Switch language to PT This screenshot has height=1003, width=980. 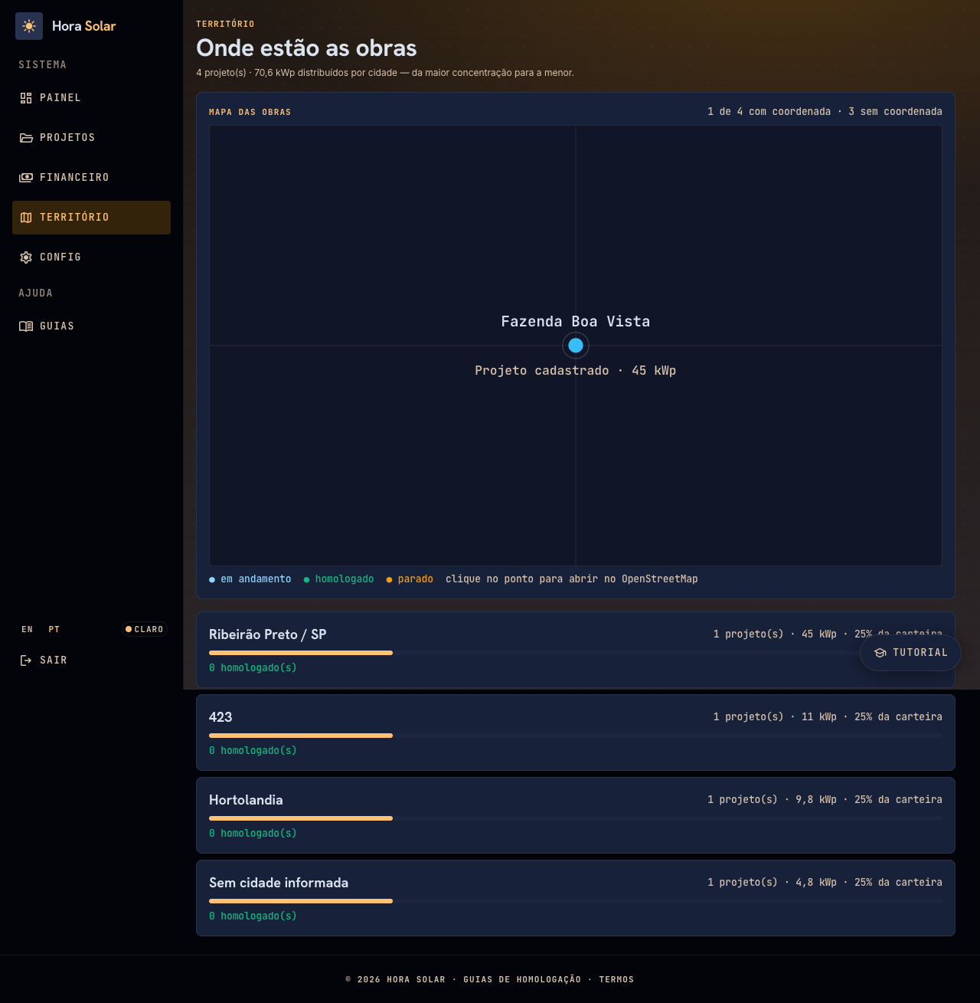54,630
